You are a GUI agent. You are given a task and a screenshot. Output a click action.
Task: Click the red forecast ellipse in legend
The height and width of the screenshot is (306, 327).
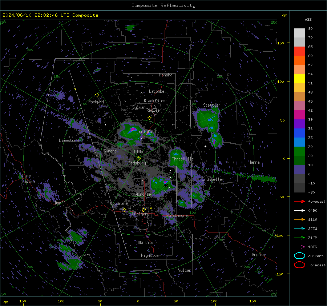(x=299, y=265)
